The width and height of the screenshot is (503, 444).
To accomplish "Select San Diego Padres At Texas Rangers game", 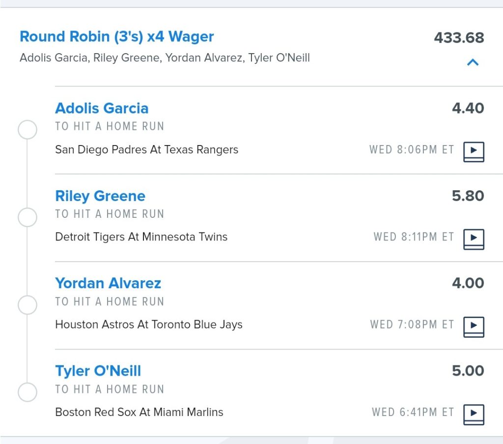I will click(146, 149).
